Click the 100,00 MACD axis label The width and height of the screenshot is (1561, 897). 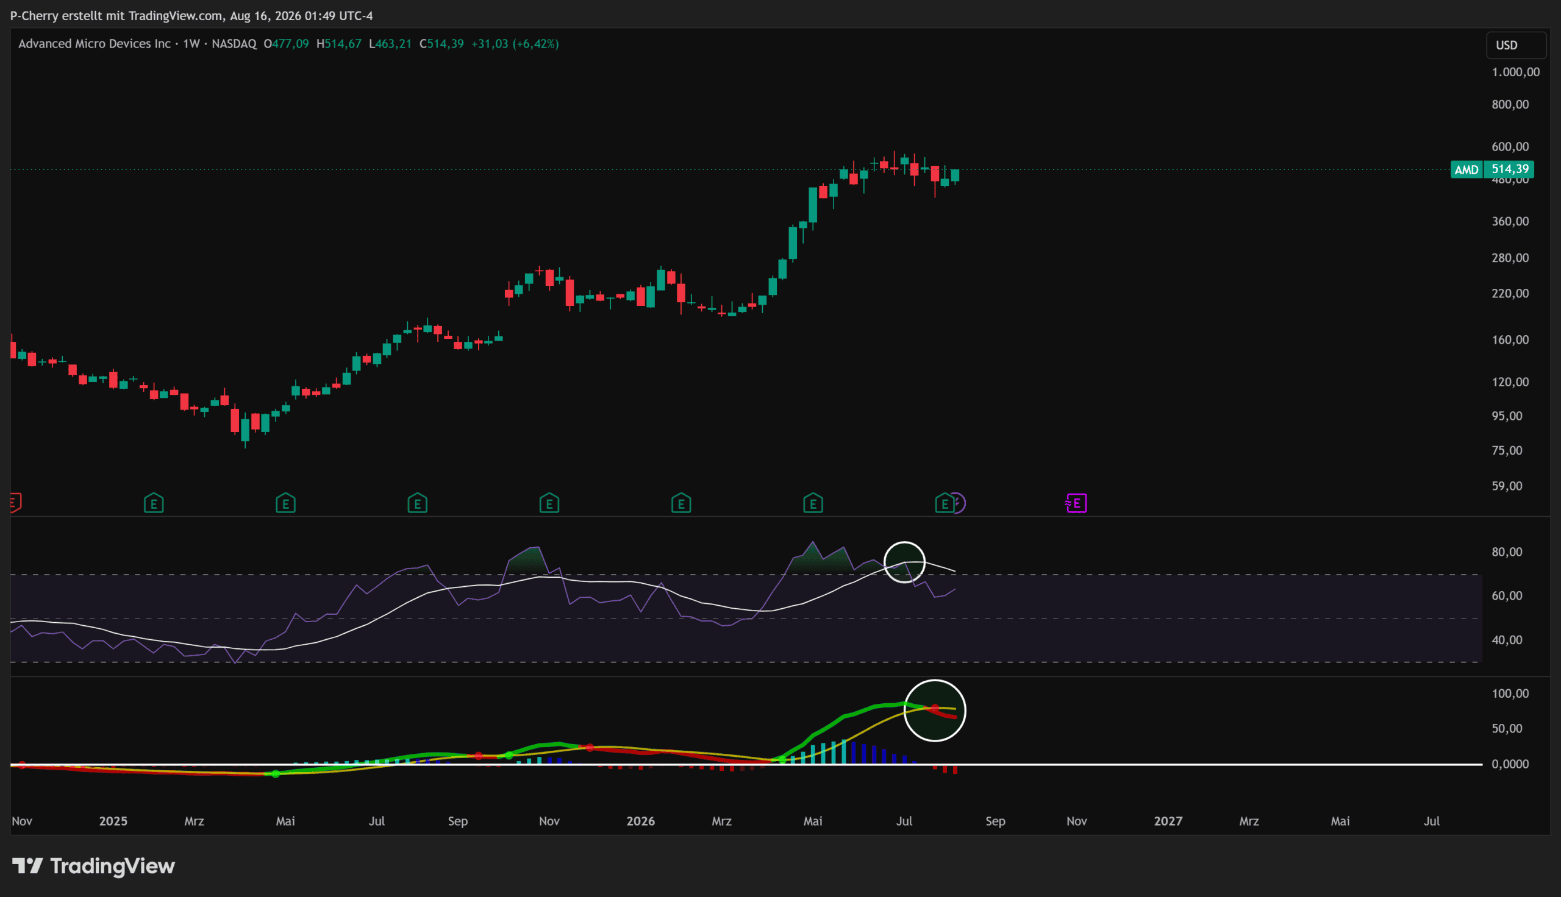1510,693
